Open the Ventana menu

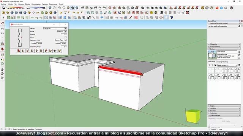pyautogui.click(x=45, y=4)
